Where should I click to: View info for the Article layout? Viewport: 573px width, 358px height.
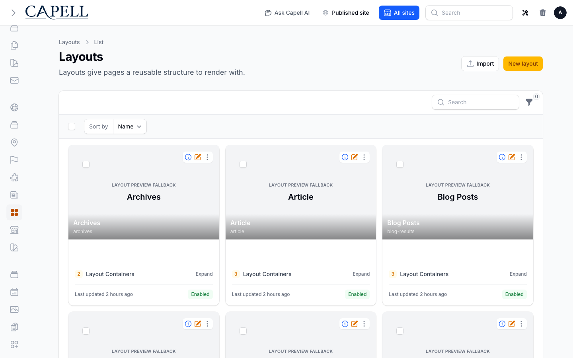(345, 157)
